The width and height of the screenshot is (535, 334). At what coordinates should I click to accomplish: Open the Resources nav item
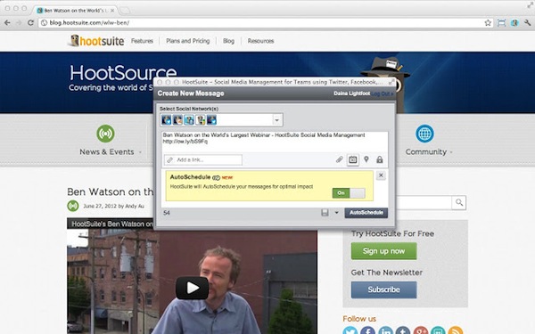[260, 41]
